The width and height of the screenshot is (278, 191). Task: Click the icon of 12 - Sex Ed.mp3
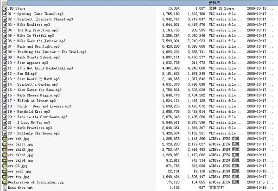point(5,74)
